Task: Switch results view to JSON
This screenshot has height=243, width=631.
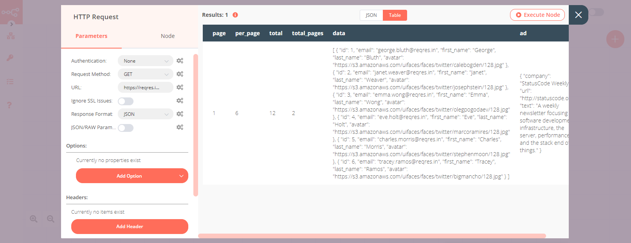Action: (371, 15)
